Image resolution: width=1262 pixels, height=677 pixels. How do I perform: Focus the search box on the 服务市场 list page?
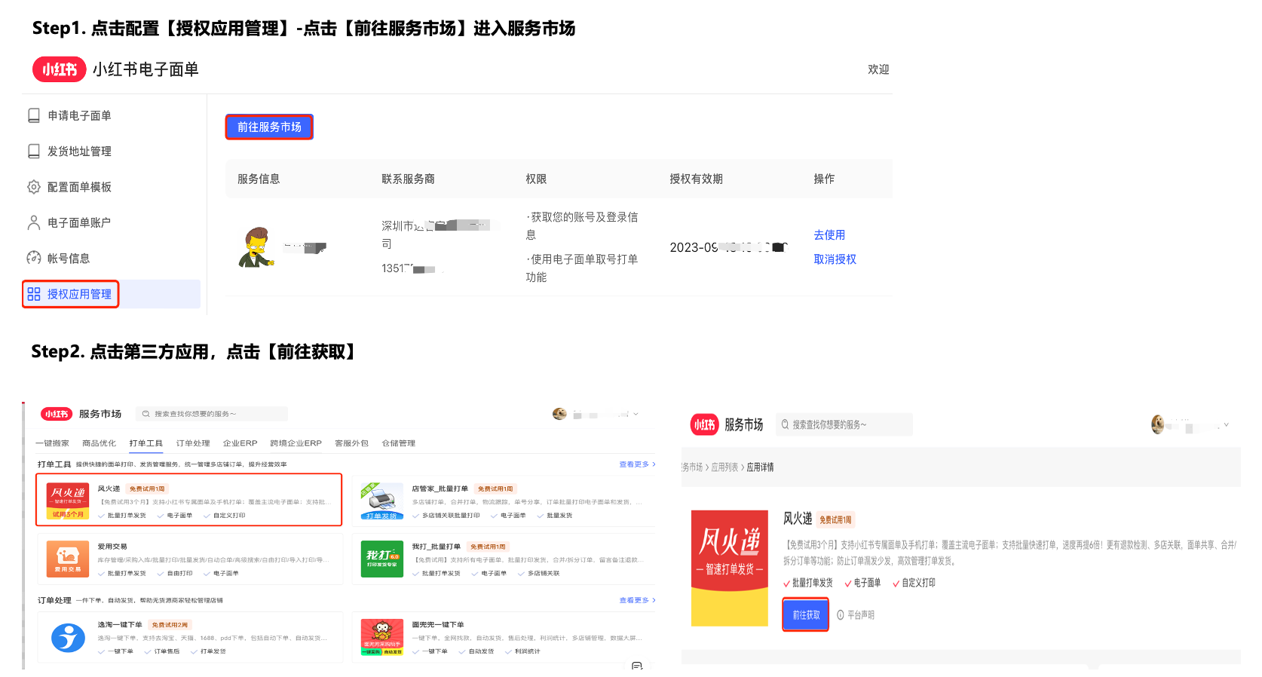[x=212, y=414]
